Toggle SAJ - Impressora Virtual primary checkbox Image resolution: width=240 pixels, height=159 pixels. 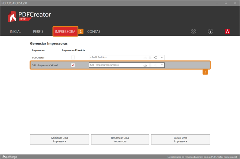click(73, 65)
